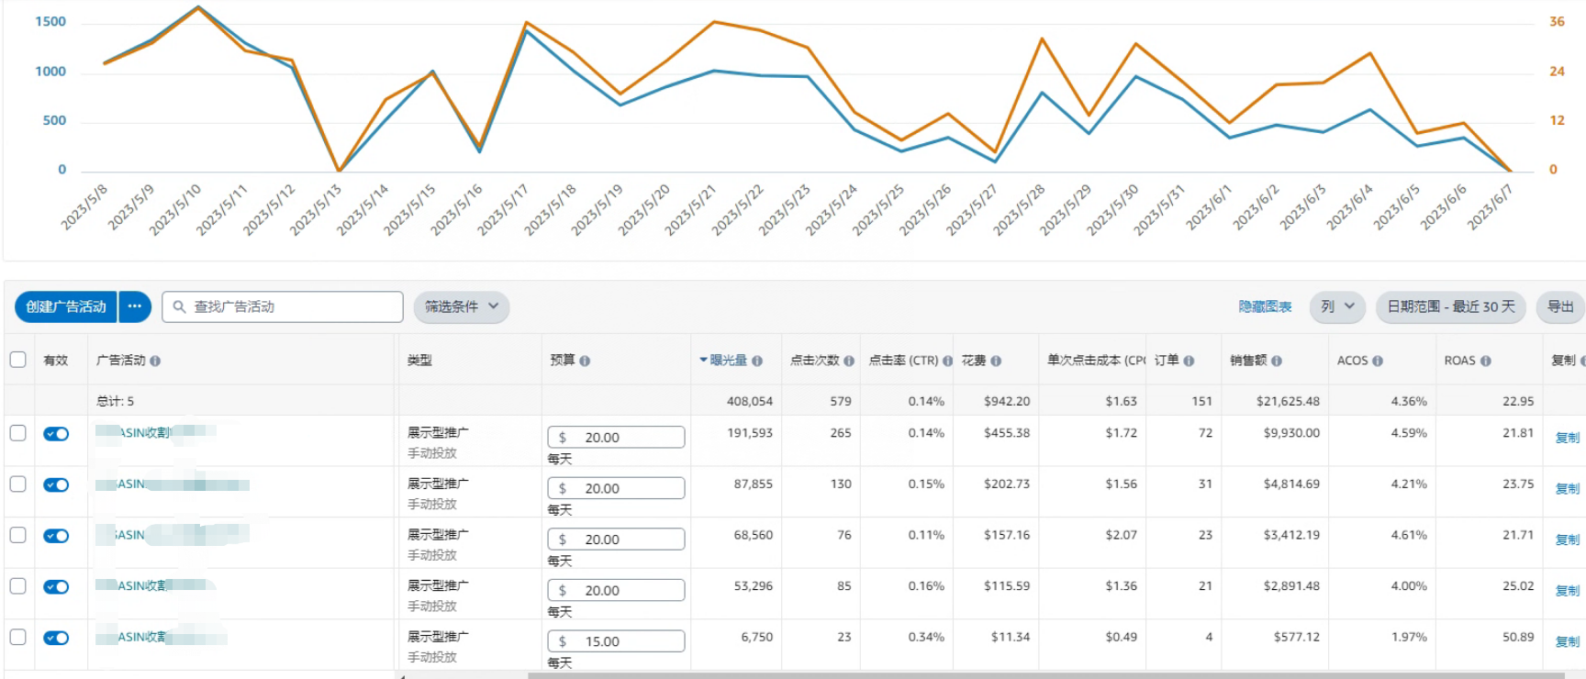Screen dimensions: 1586x679
Task: Expand the 列 columns dropdown
Action: click(x=1337, y=306)
